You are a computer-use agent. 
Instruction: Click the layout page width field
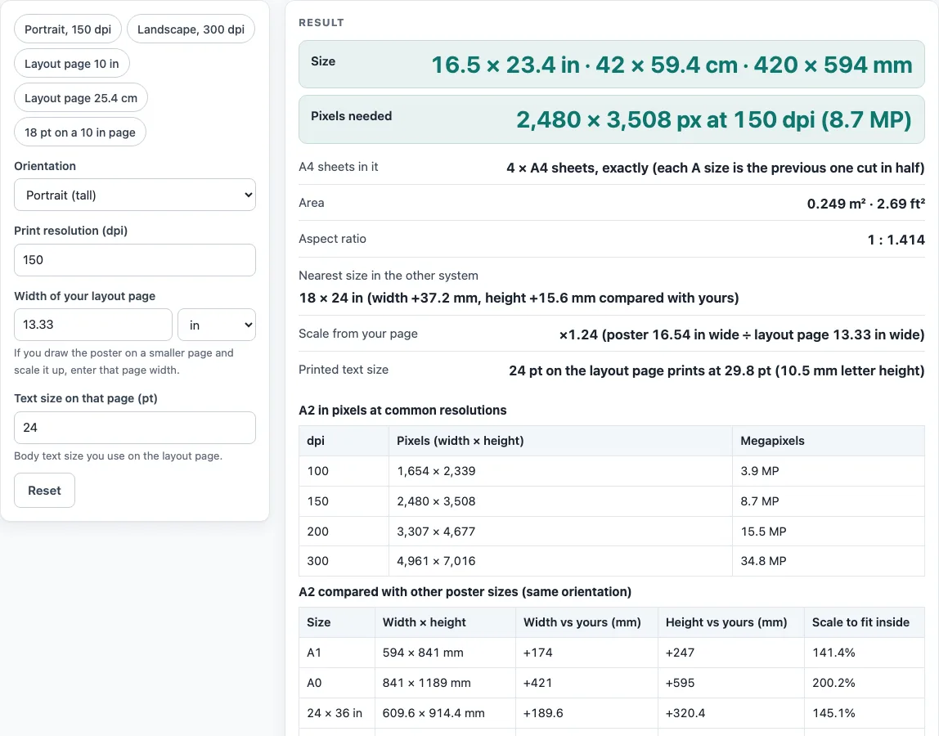point(92,325)
